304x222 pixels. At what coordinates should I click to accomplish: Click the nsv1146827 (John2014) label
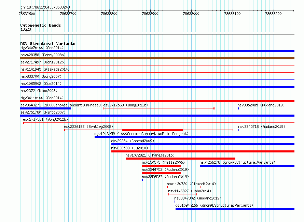click(190, 191)
